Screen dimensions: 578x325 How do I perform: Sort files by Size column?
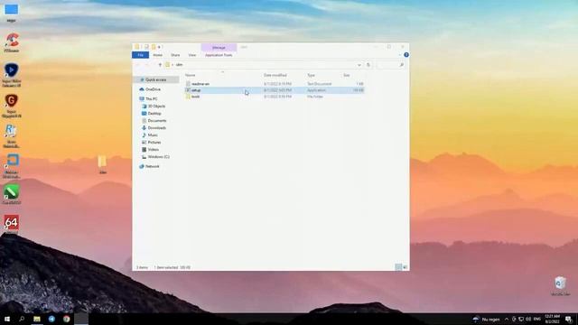tap(347, 75)
